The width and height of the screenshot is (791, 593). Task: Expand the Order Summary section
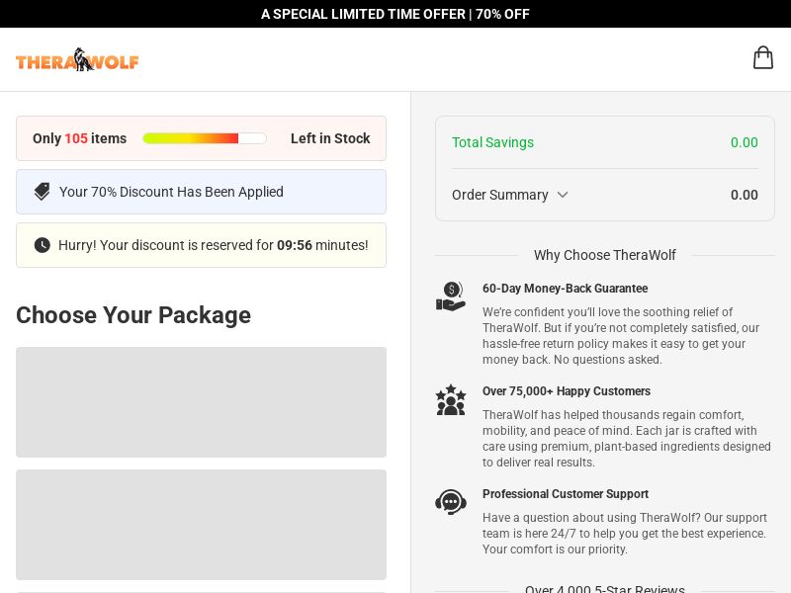point(510,195)
